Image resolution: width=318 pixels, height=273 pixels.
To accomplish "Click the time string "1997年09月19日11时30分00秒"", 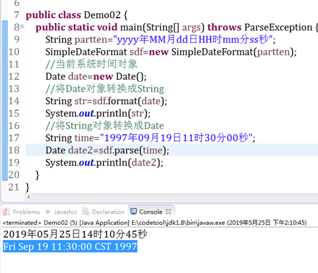I will coord(176,138).
